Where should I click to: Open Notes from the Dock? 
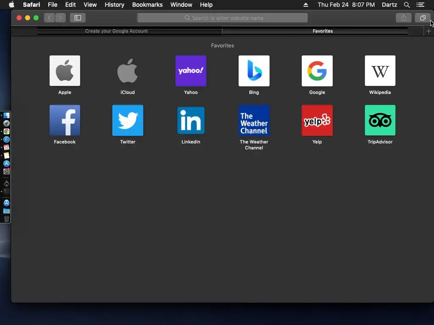coord(6,155)
